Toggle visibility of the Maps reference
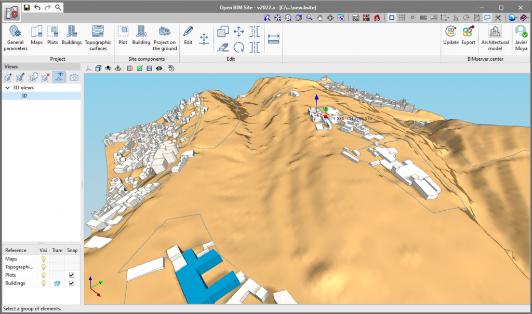This screenshot has width=532, height=314. pyautogui.click(x=43, y=258)
